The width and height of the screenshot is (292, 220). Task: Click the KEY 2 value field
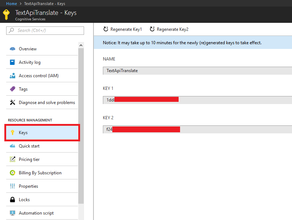(197, 129)
